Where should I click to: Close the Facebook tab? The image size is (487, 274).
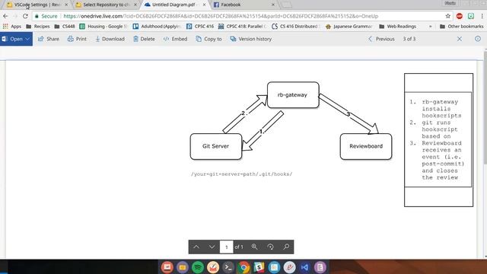click(x=273, y=5)
